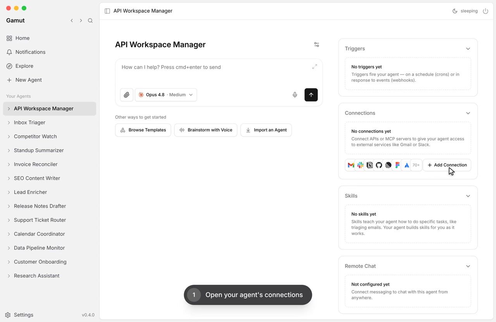Open Home in the sidebar
The width and height of the screenshot is (496, 322).
click(50, 38)
